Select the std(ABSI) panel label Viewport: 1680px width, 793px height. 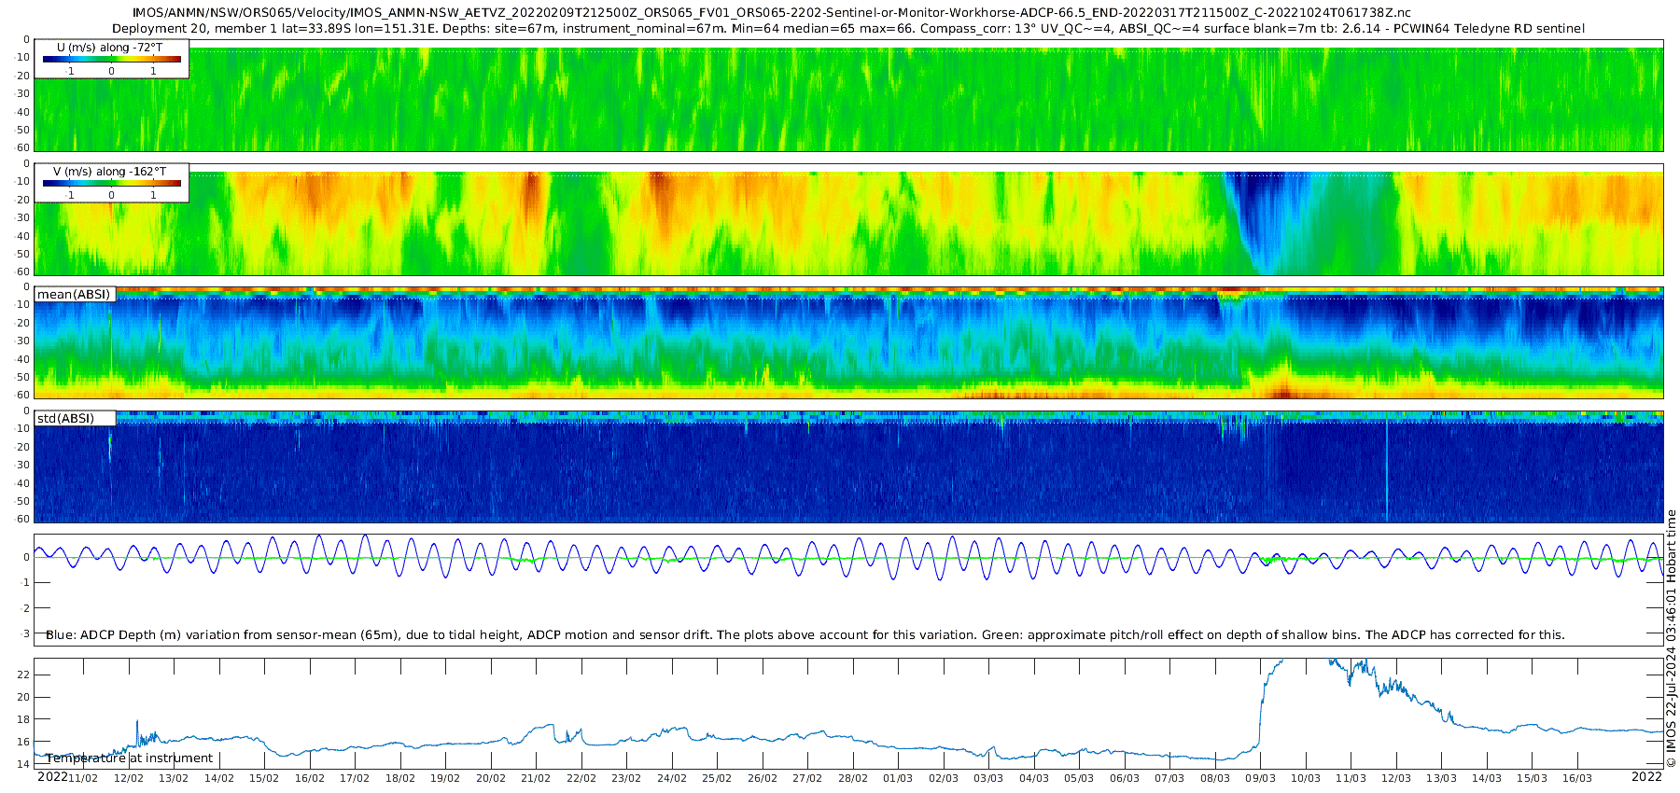[76, 418]
